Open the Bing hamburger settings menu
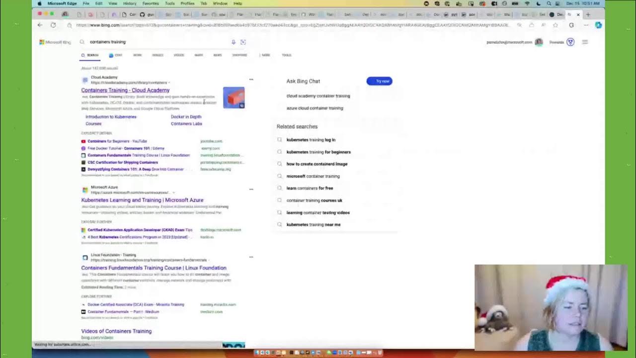The image size is (636, 358). pos(585,42)
